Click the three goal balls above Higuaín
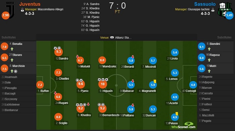The width and height of the screenshot is (235, 131). [x=103, y=79]
